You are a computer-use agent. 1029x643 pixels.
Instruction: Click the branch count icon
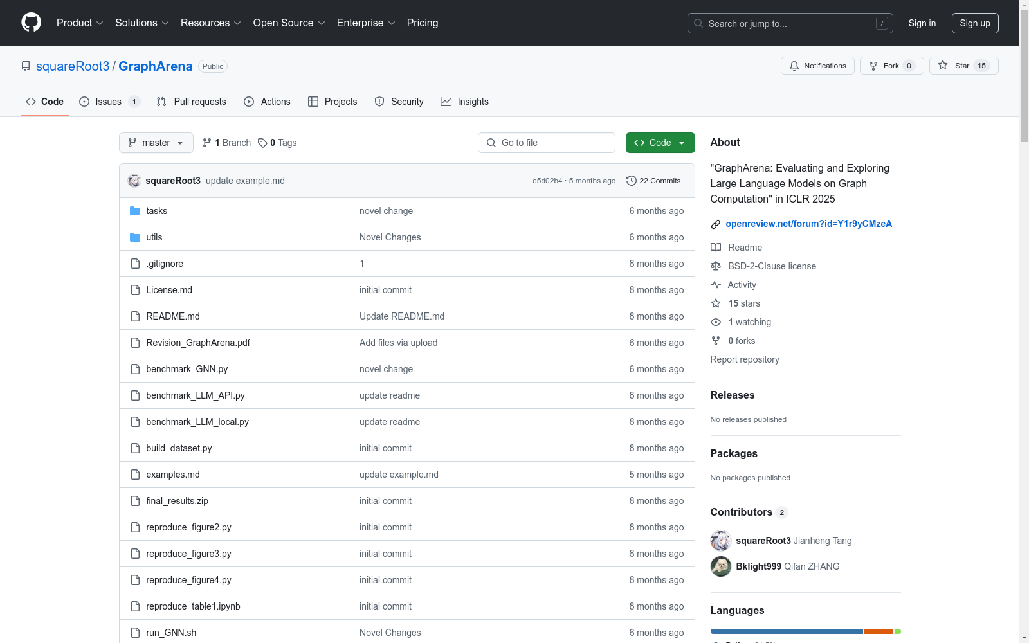click(x=207, y=143)
